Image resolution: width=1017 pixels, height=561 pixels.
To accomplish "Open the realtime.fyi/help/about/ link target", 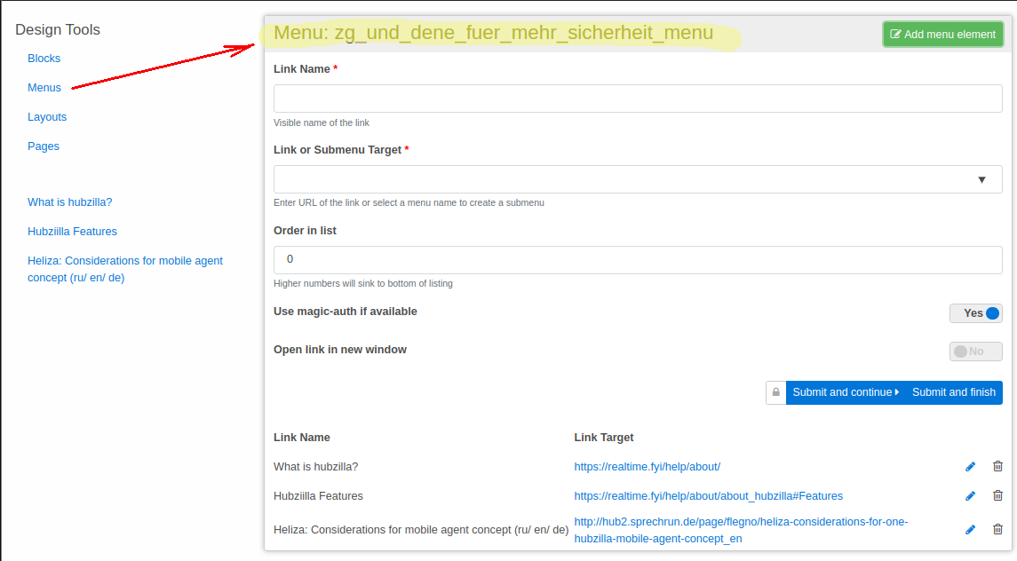I will [x=647, y=467].
